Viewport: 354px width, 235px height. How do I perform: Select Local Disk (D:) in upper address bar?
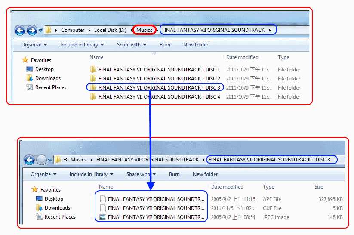(x=110, y=30)
